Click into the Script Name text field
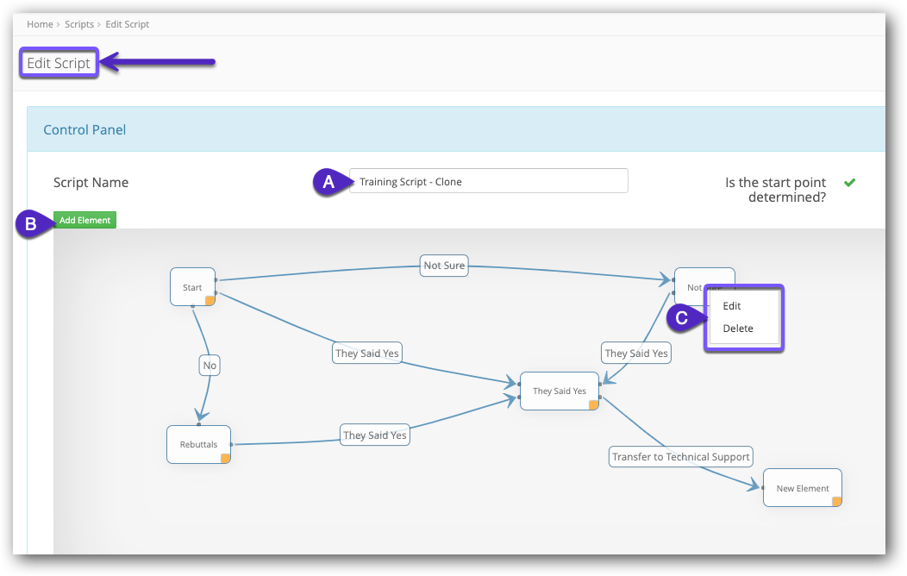Viewport: 907px width, 576px height. pyautogui.click(x=488, y=181)
